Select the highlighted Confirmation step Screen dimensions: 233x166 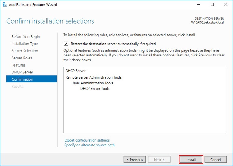(x=22, y=79)
